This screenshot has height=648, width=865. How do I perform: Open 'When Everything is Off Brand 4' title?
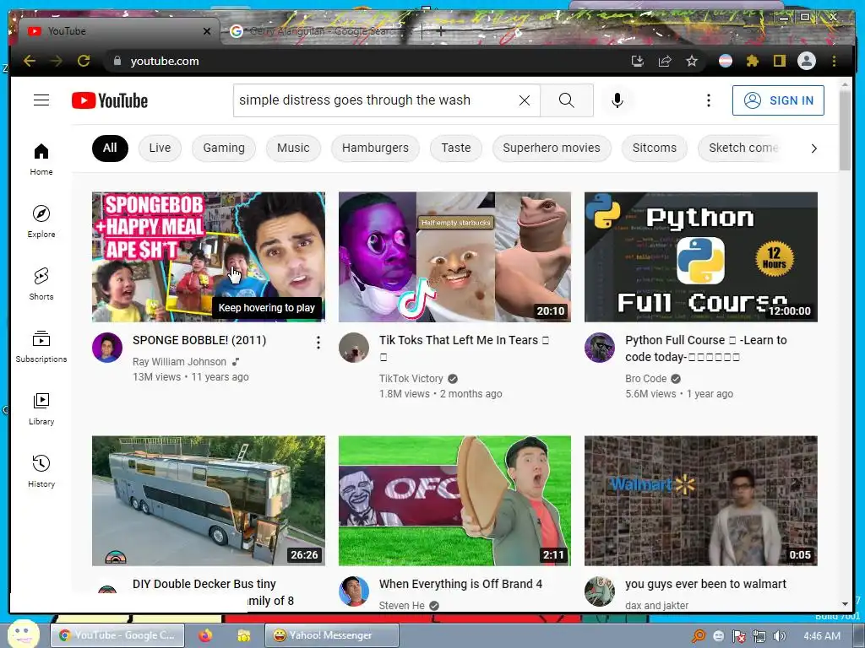coord(460,584)
